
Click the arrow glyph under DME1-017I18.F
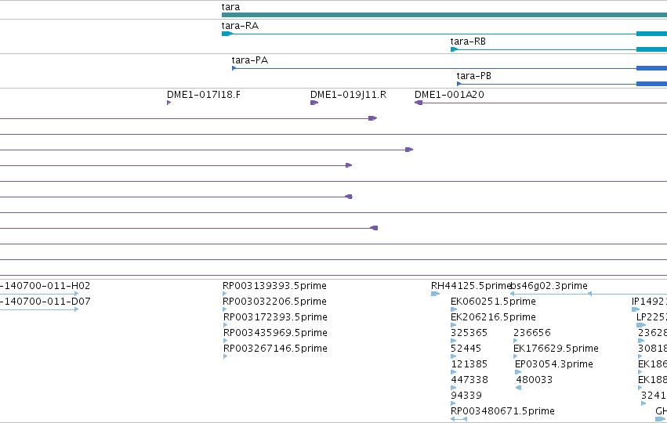pos(169,103)
